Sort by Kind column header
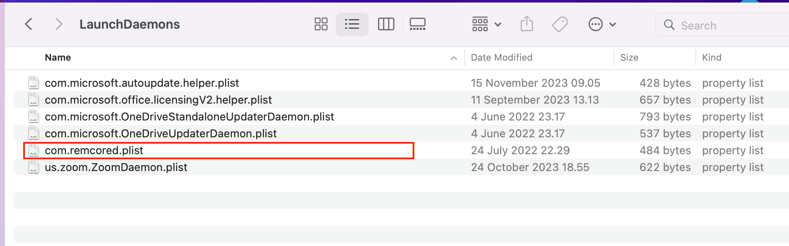Image resolution: width=789 pixels, height=246 pixels. click(711, 58)
